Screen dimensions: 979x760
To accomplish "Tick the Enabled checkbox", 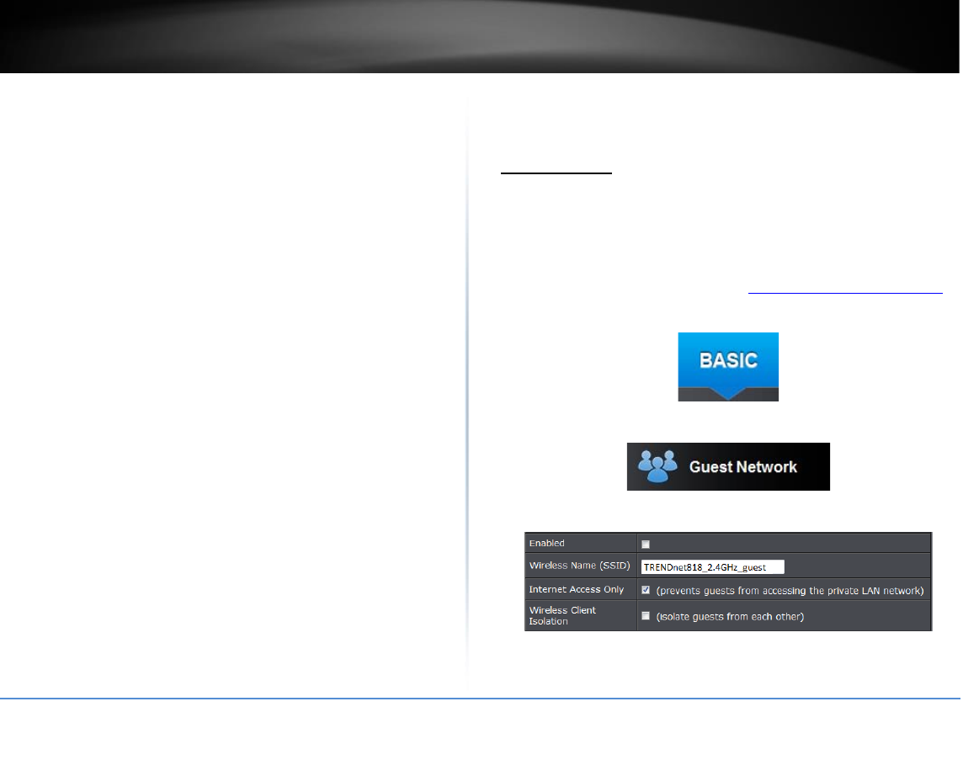I will pos(646,545).
